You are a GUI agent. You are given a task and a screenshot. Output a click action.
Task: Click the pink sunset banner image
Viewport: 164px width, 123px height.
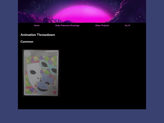pyautogui.click(x=82, y=11)
